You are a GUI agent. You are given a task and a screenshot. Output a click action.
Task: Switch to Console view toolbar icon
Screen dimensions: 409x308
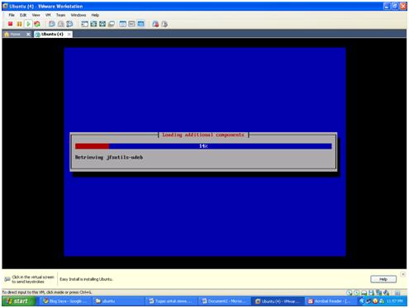140,24
